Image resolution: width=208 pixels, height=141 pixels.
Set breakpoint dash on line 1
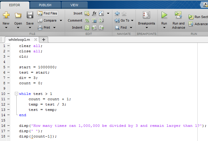click(9, 46)
